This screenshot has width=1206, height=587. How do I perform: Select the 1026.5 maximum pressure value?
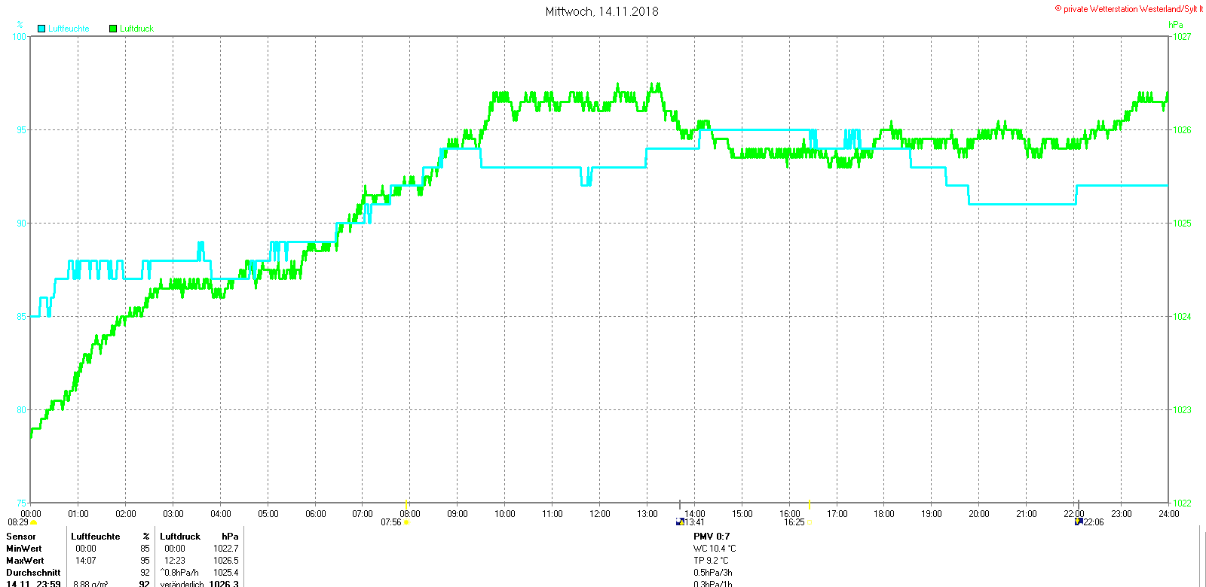coord(226,561)
